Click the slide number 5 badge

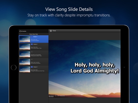coord(32,67)
